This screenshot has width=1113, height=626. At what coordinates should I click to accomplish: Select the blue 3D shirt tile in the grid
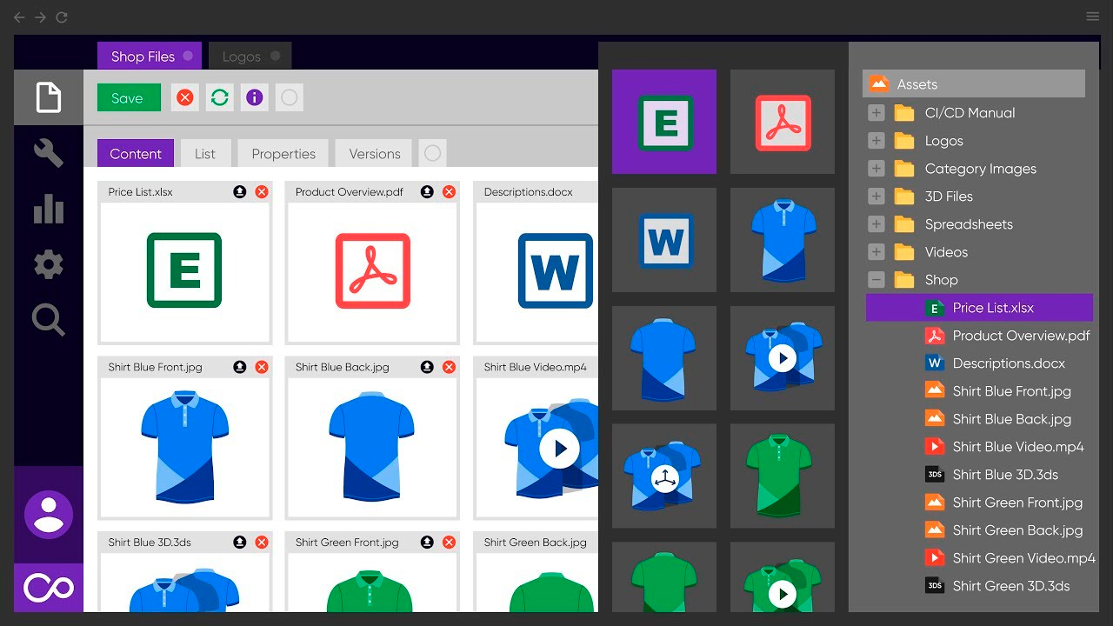664,476
